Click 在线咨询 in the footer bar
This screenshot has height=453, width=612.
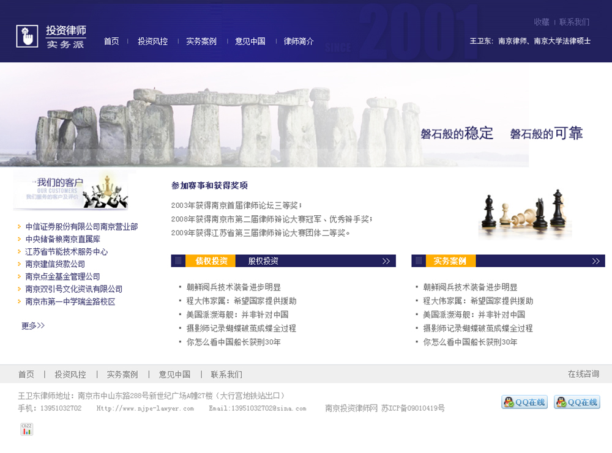[x=583, y=374]
